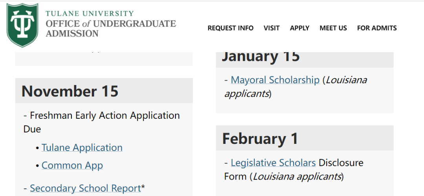Open the For Admits section
This screenshot has height=196, width=424.
[377, 28]
